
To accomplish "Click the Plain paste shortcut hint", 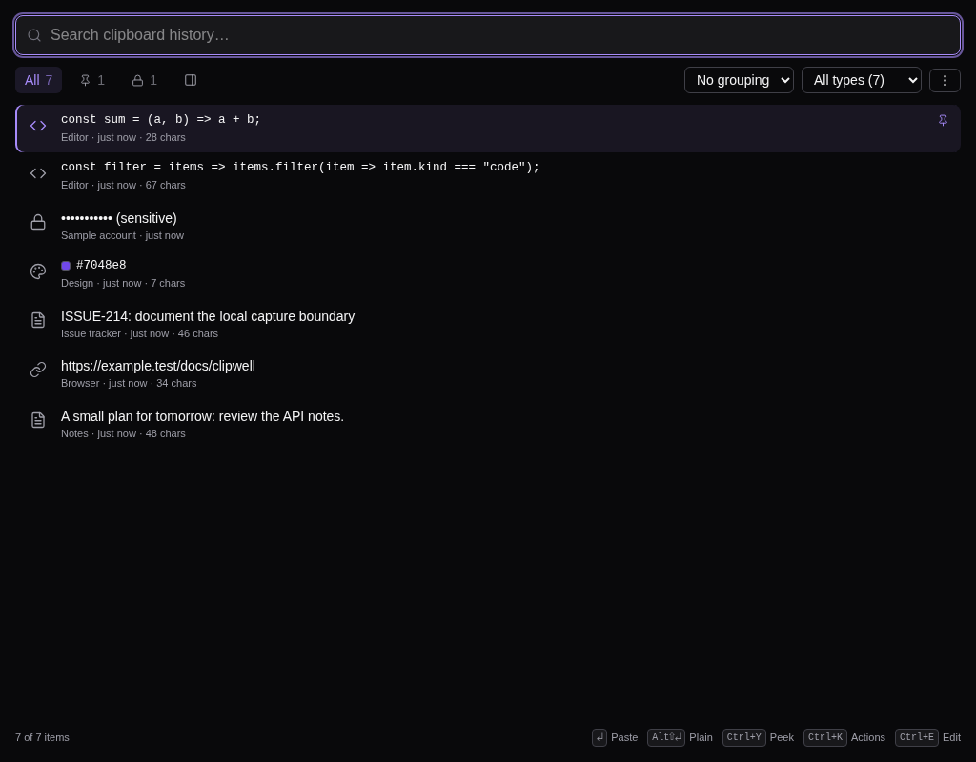I will pos(680,738).
